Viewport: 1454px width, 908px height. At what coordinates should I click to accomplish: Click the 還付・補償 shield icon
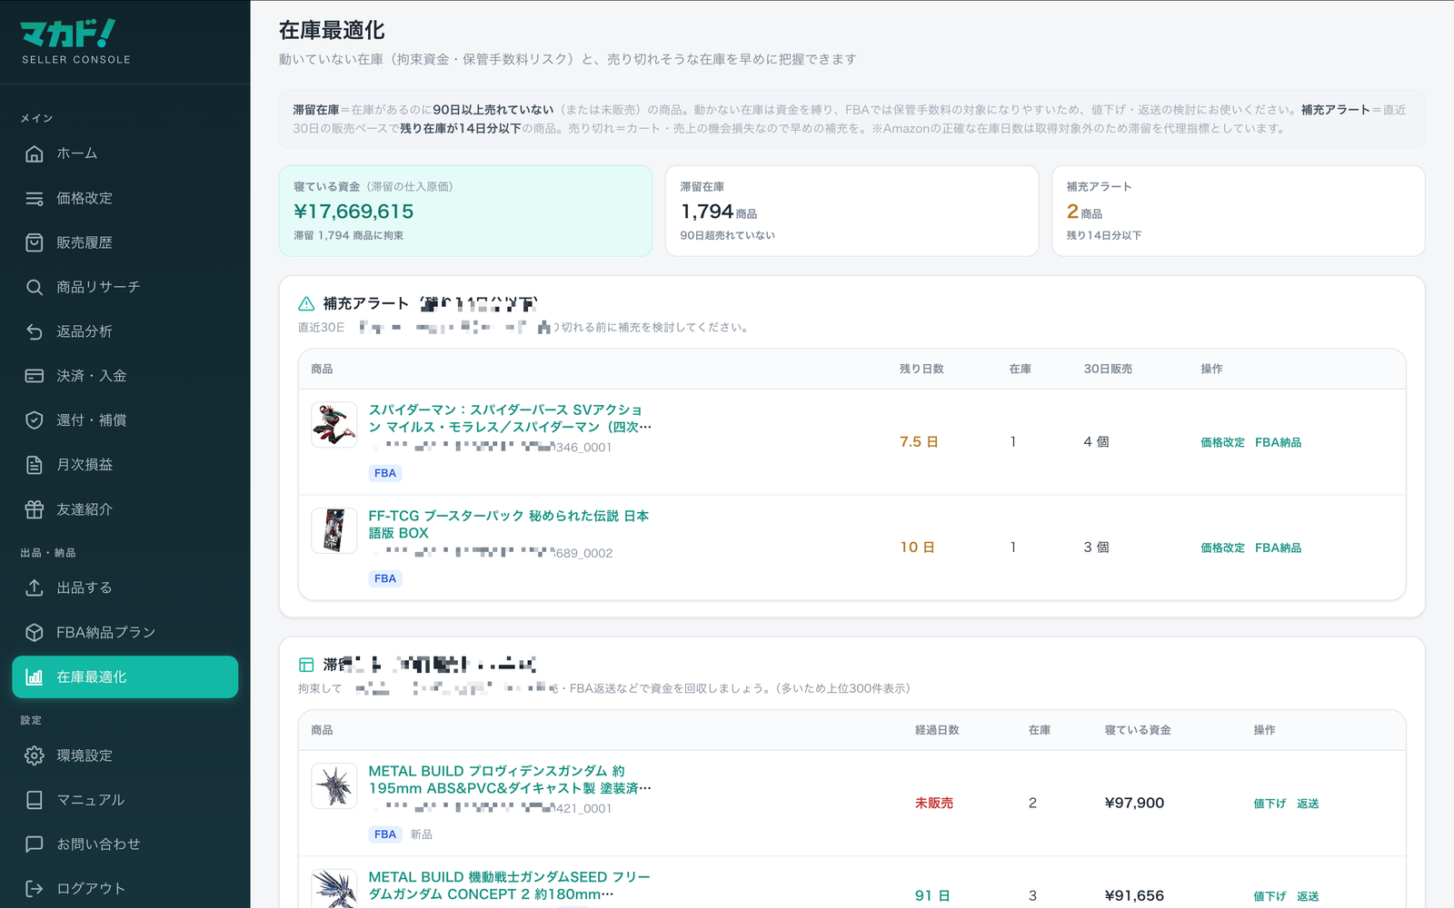coord(35,420)
